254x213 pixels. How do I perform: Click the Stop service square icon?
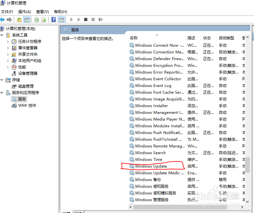86,20
